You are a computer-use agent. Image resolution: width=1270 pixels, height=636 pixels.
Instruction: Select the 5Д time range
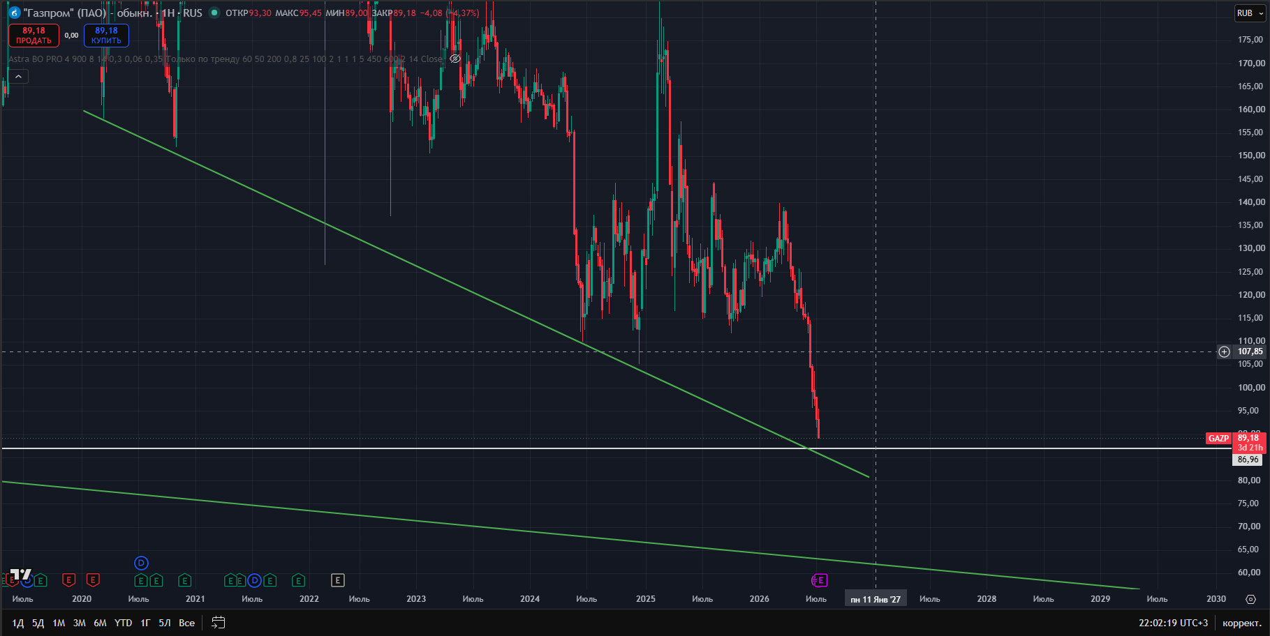pos(38,623)
